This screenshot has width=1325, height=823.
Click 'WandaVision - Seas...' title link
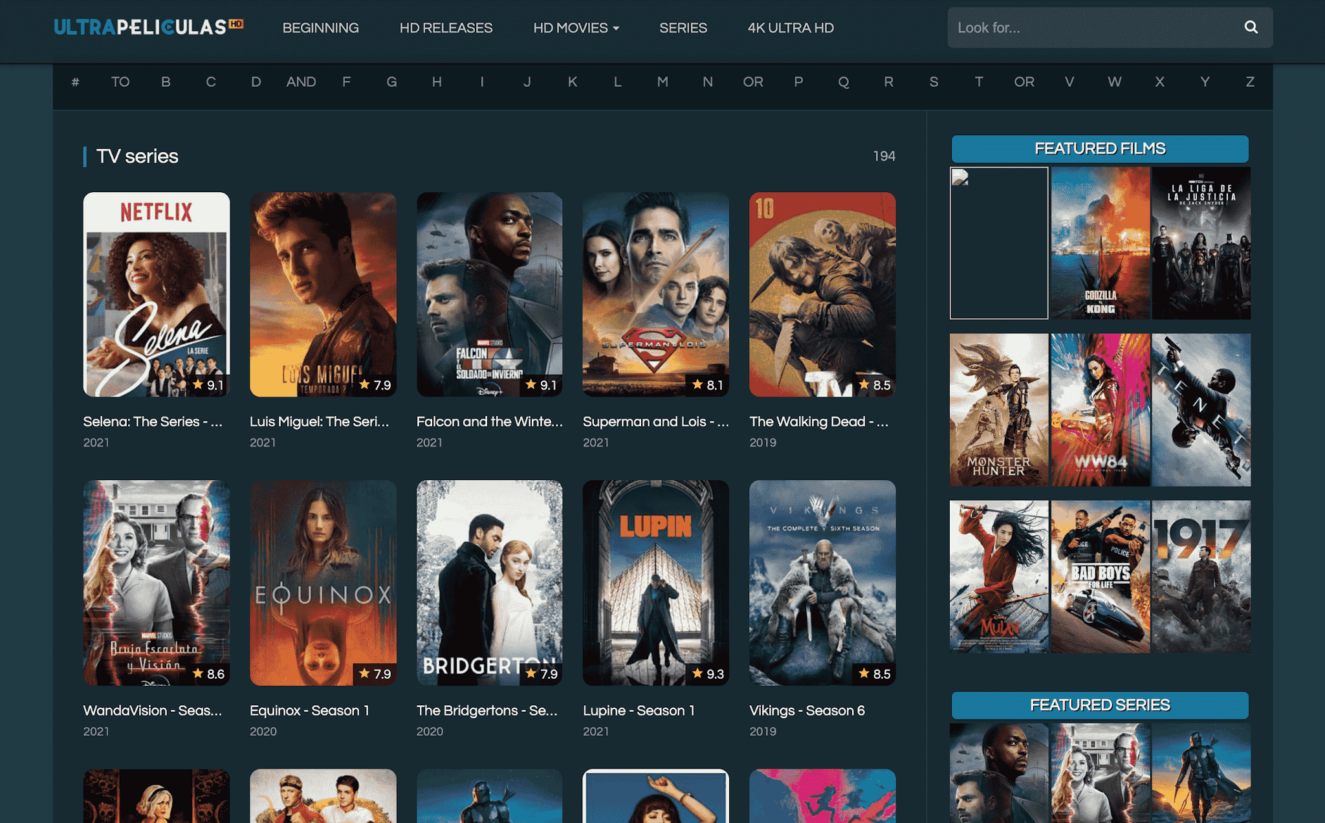click(153, 710)
